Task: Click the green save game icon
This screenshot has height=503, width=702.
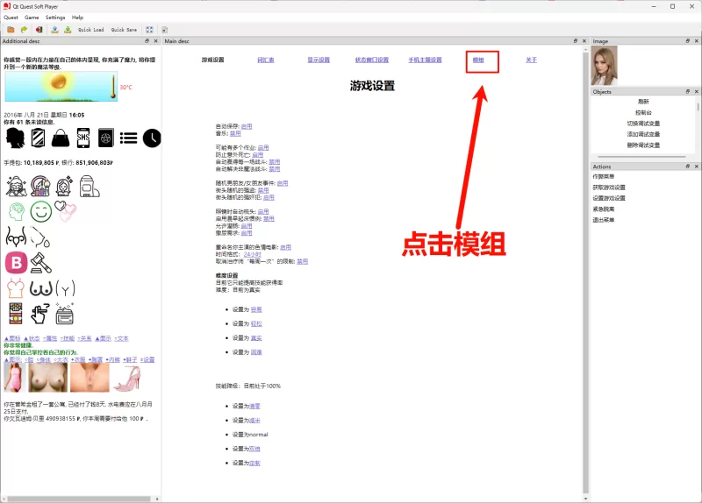Action: tap(68, 30)
